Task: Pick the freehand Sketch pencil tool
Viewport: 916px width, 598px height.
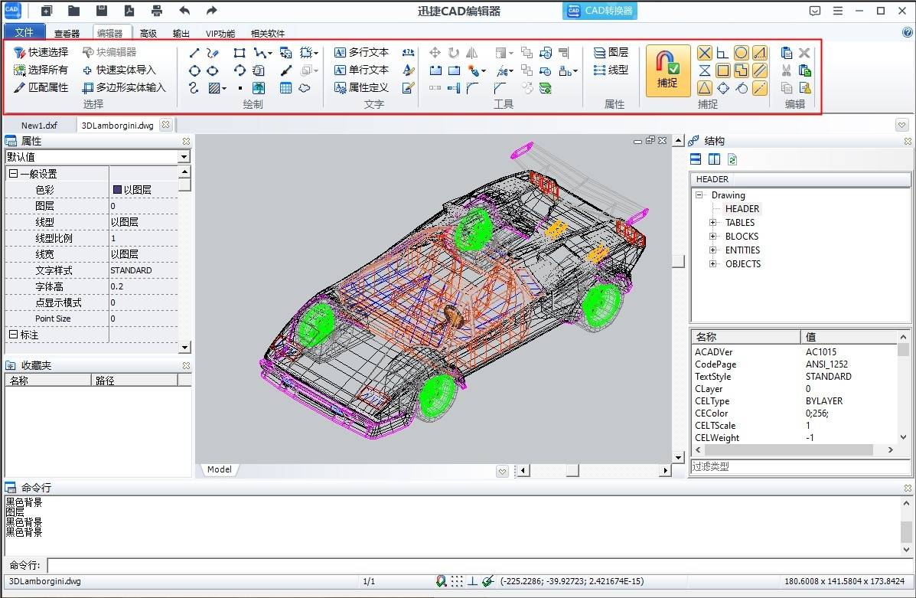Action: coord(213,53)
